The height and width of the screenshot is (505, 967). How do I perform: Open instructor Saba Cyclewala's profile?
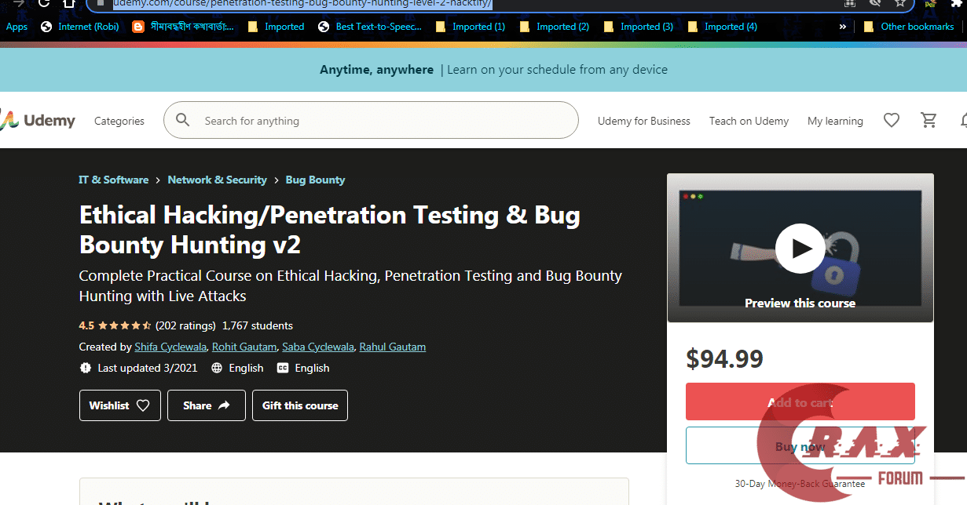point(317,347)
